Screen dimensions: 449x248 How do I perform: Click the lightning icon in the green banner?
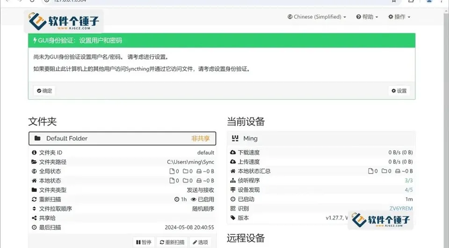35,40
